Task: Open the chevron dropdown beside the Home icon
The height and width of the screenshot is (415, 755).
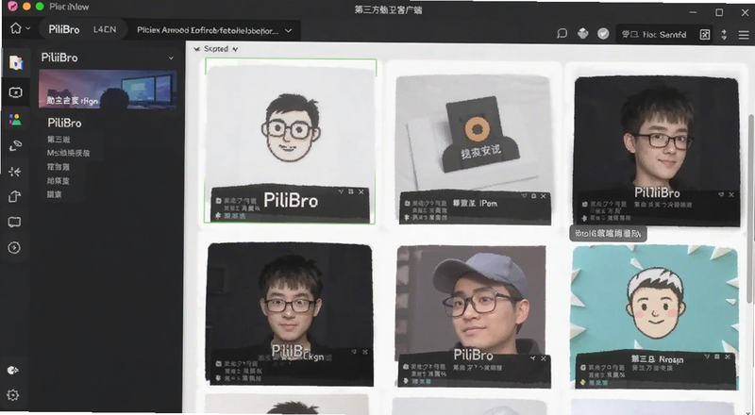Action: tap(28, 29)
